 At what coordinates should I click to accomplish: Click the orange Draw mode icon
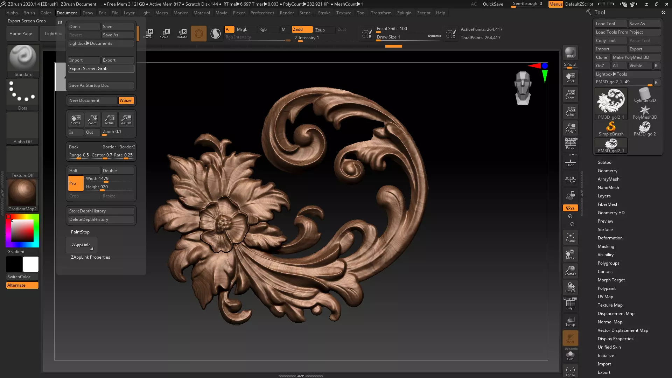pyautogui.click(x=198, y=34)
